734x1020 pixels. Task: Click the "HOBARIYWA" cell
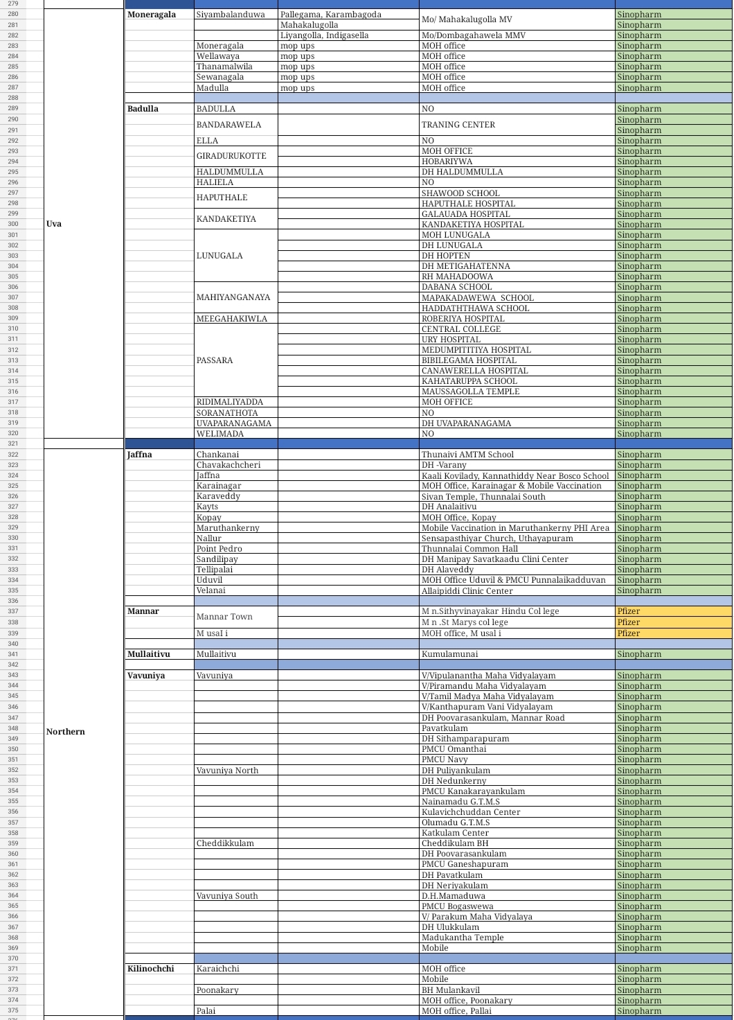517,161
